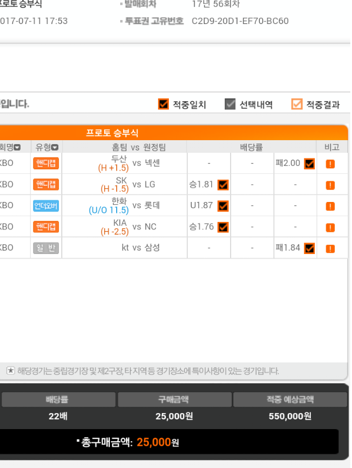
Task: Click the alert icon in 한화 vs 롯데 row
Action: point(330,206)
